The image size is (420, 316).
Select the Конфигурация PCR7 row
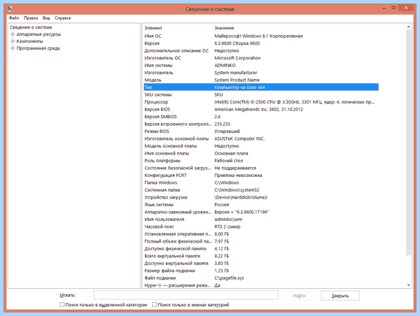click(x=261, y=175)
